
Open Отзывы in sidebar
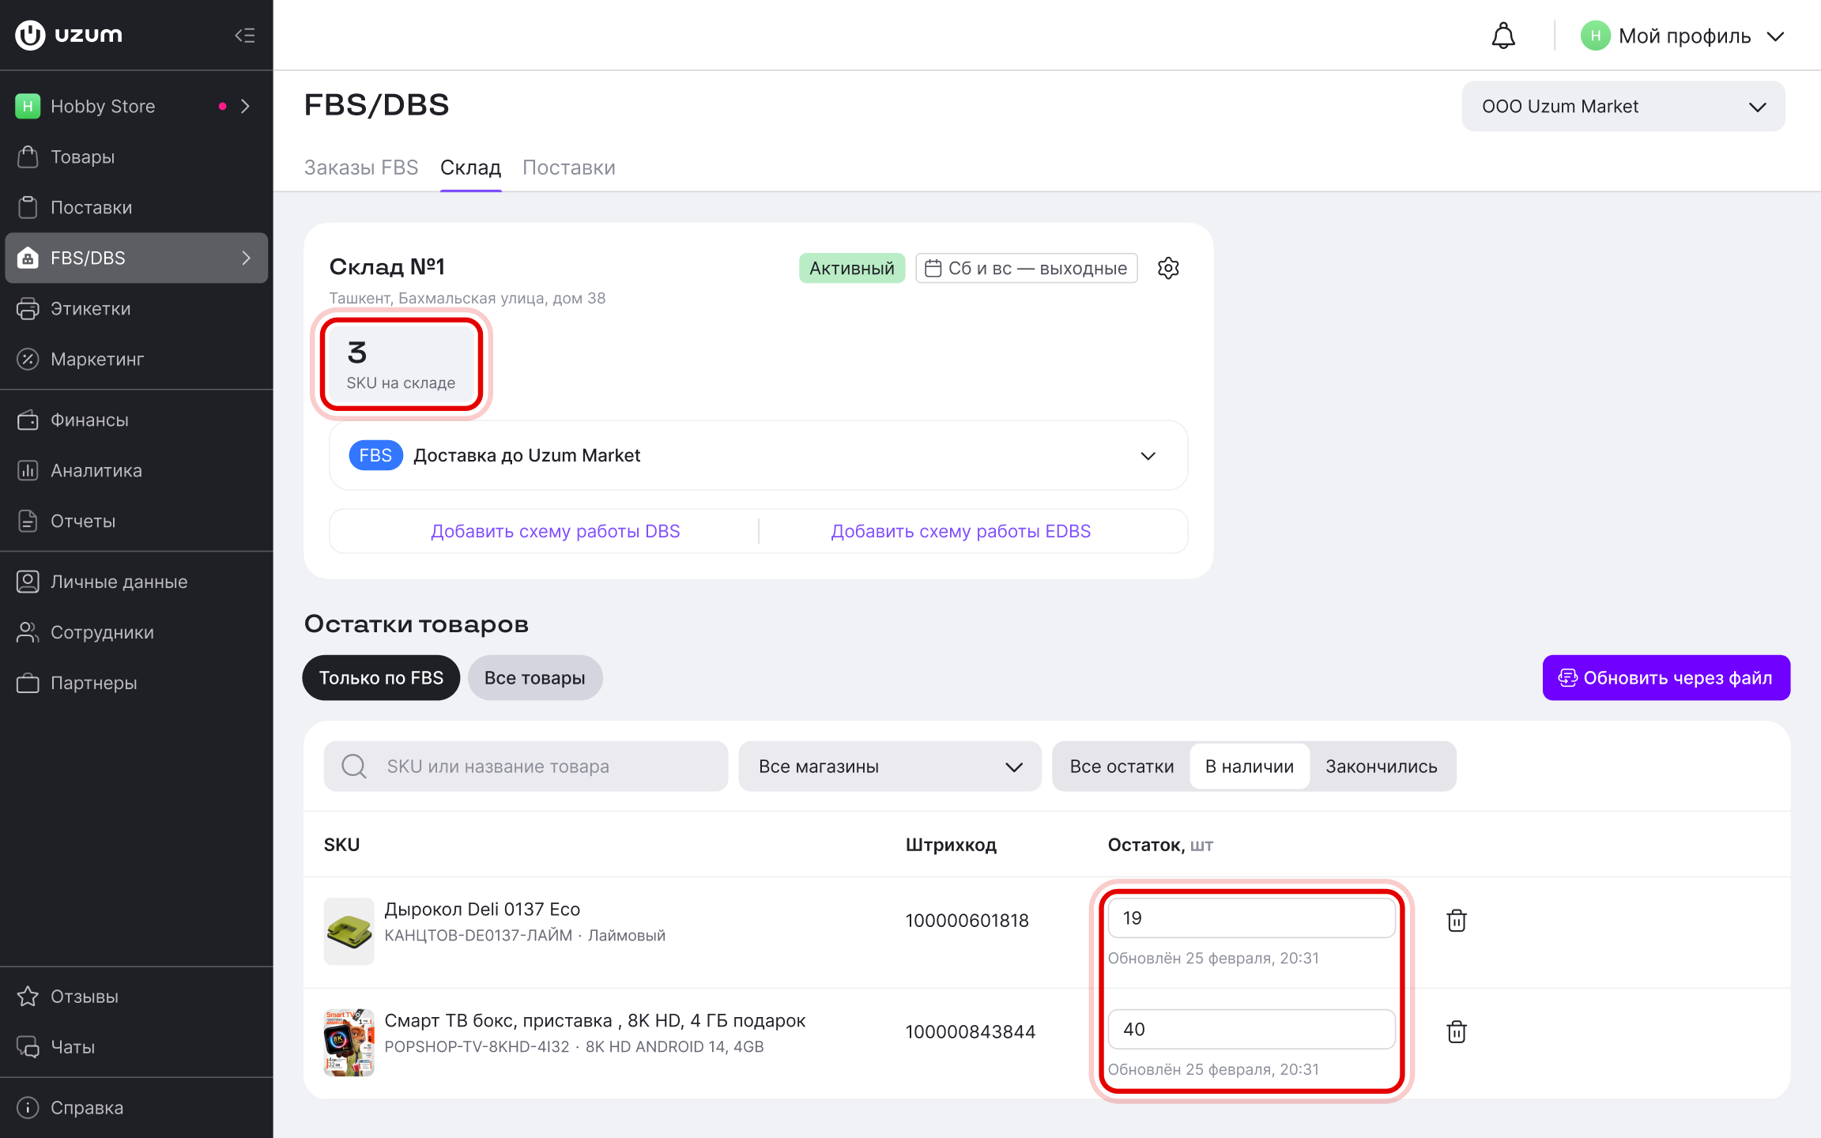point(136,997)
